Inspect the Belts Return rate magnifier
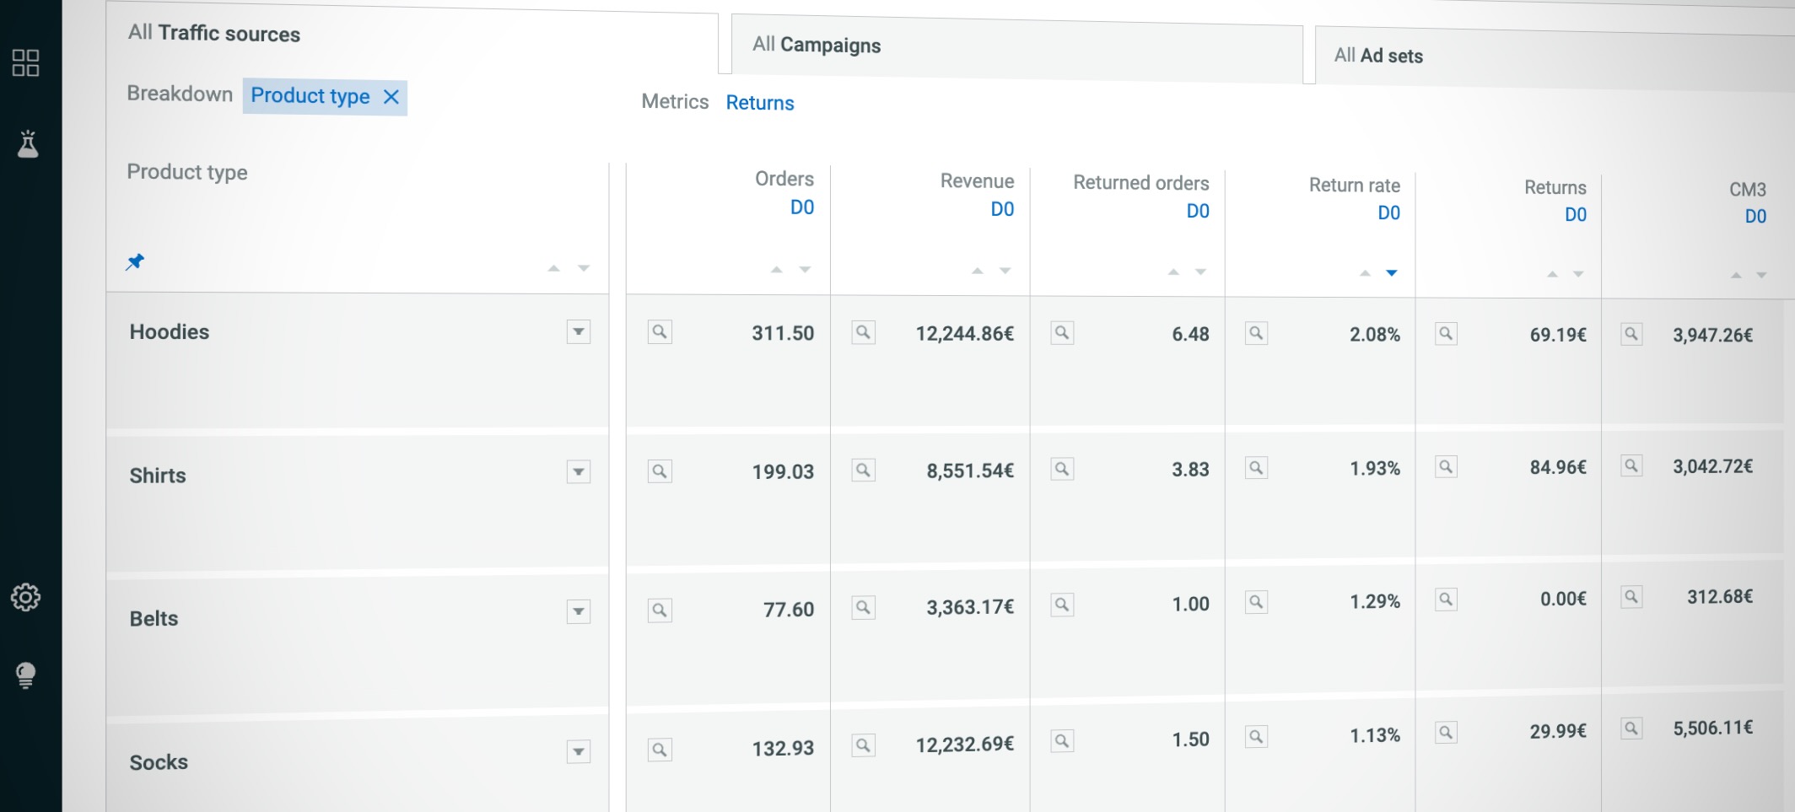The image size is (1795, 812). click(1256, 602)
